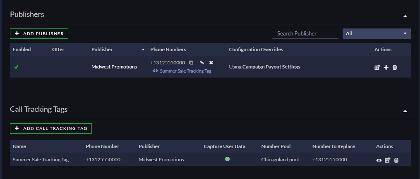Click the green enabled checkmark for Midwest Promotions
420x179 pixels.
coord(16,67)
